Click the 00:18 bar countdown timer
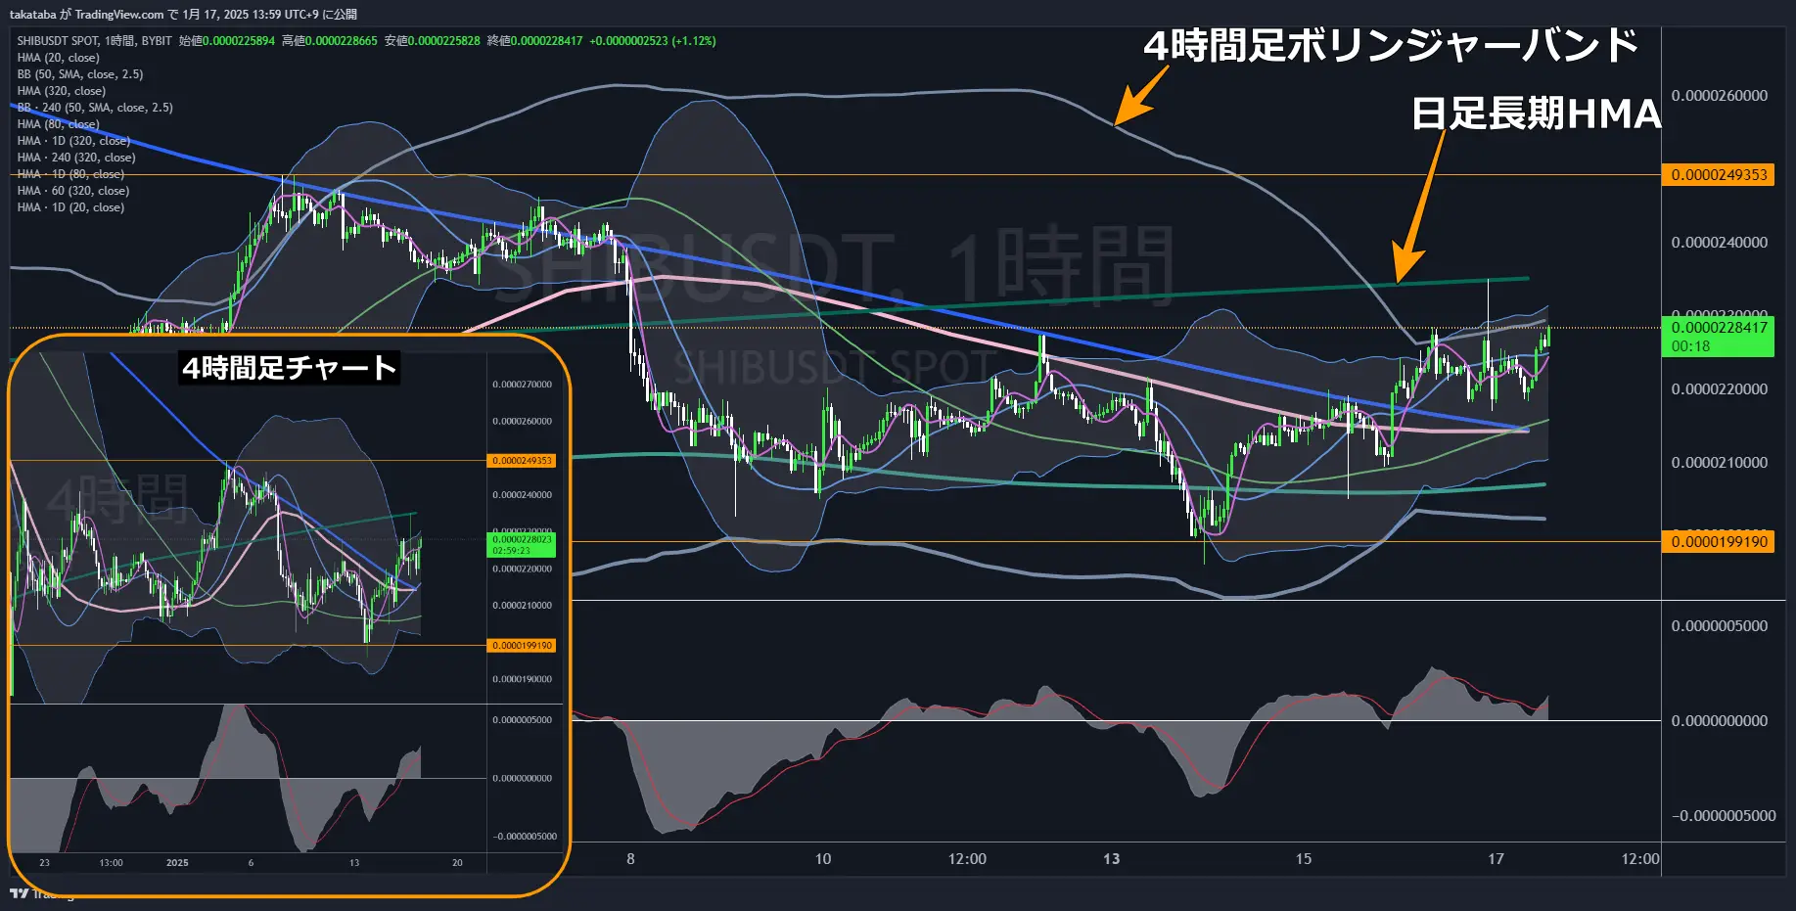The image size is (1796, 911). 1690,346
